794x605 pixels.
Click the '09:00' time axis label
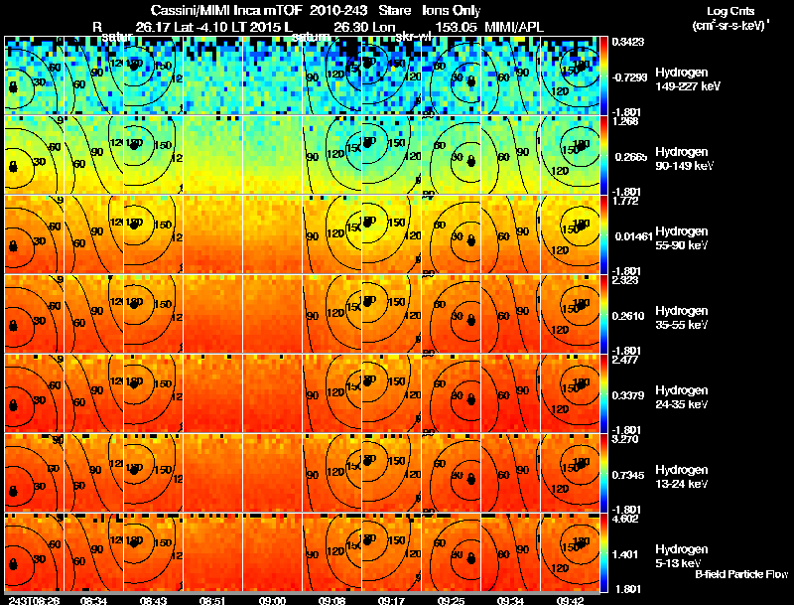pyautogui.click(x=272, y=600)
